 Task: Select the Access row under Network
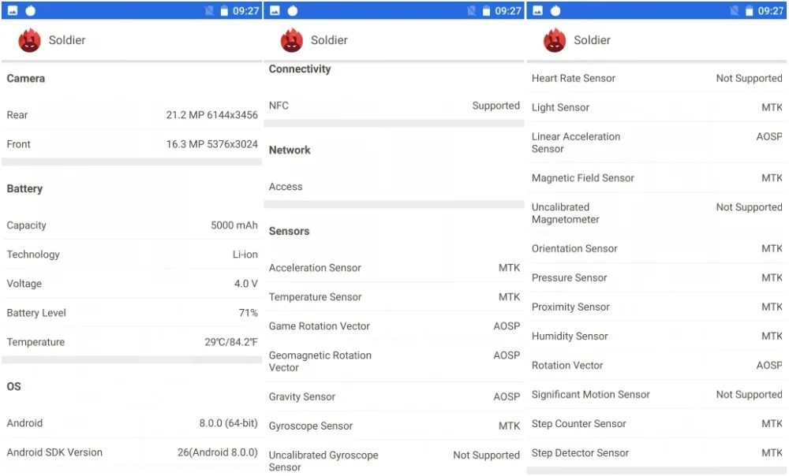[x=394, y=187]
